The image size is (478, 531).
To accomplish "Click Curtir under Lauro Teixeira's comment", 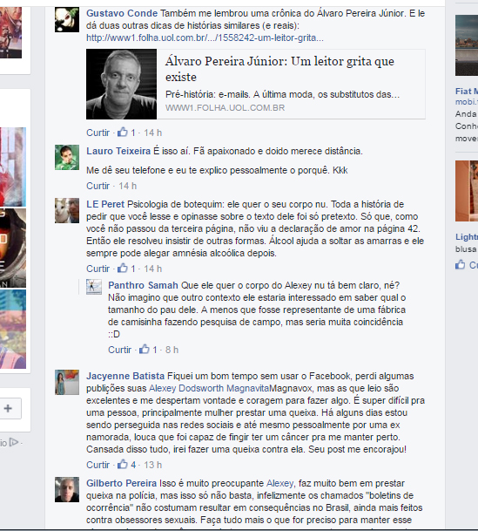I will 98,186.
